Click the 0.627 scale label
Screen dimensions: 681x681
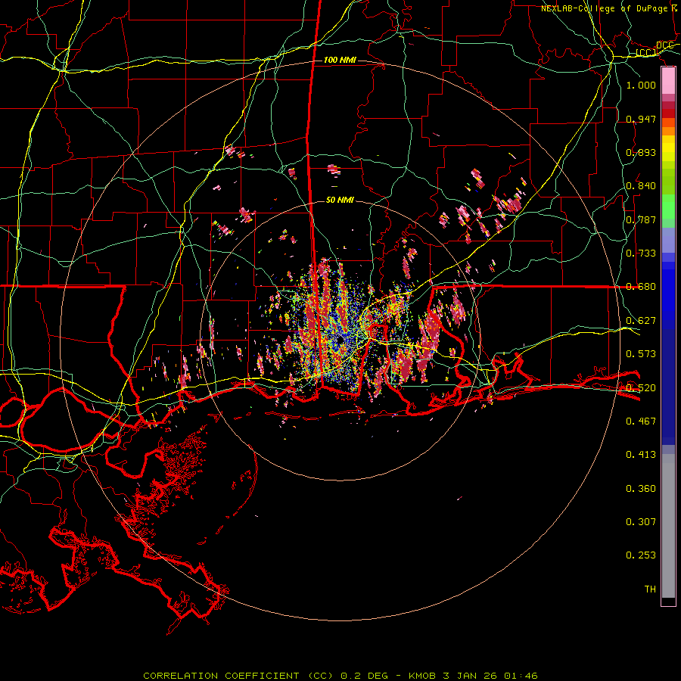pyautogui.click(x=641, y=321)
